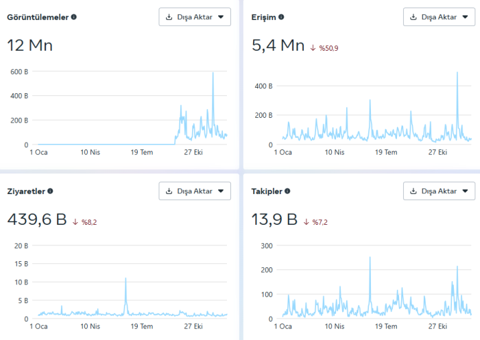This screenshot has height=340, width=480.
Task: Open the dropdown arrow on Erişim's export button
Action: click(x=464, y=17)
